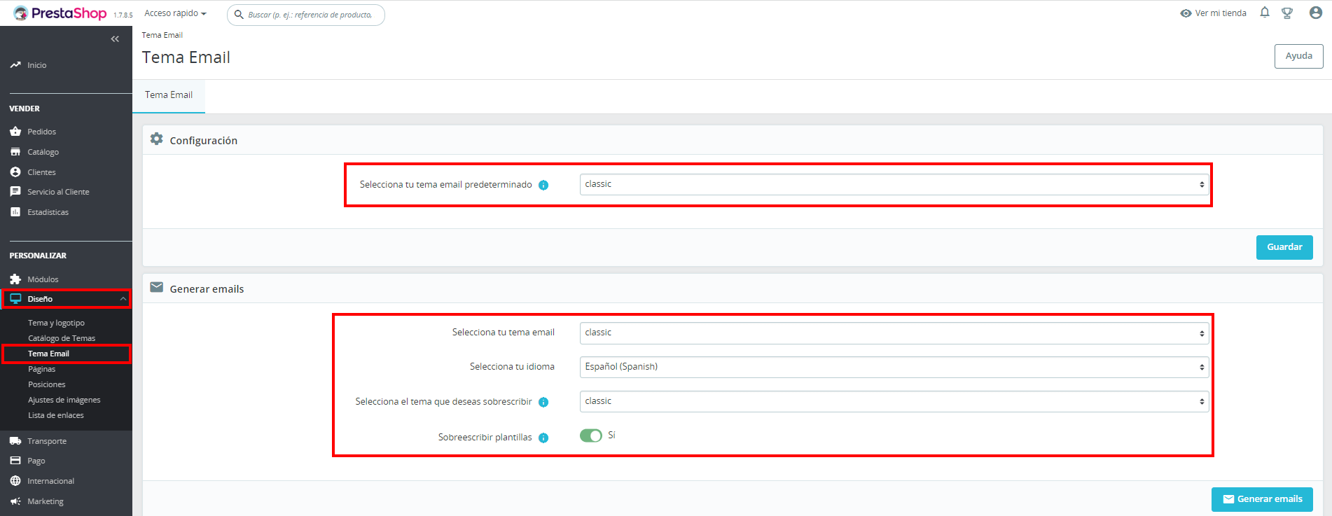Click the Generar emails envelope icon
1332x516 pixels.
(157, 288)
